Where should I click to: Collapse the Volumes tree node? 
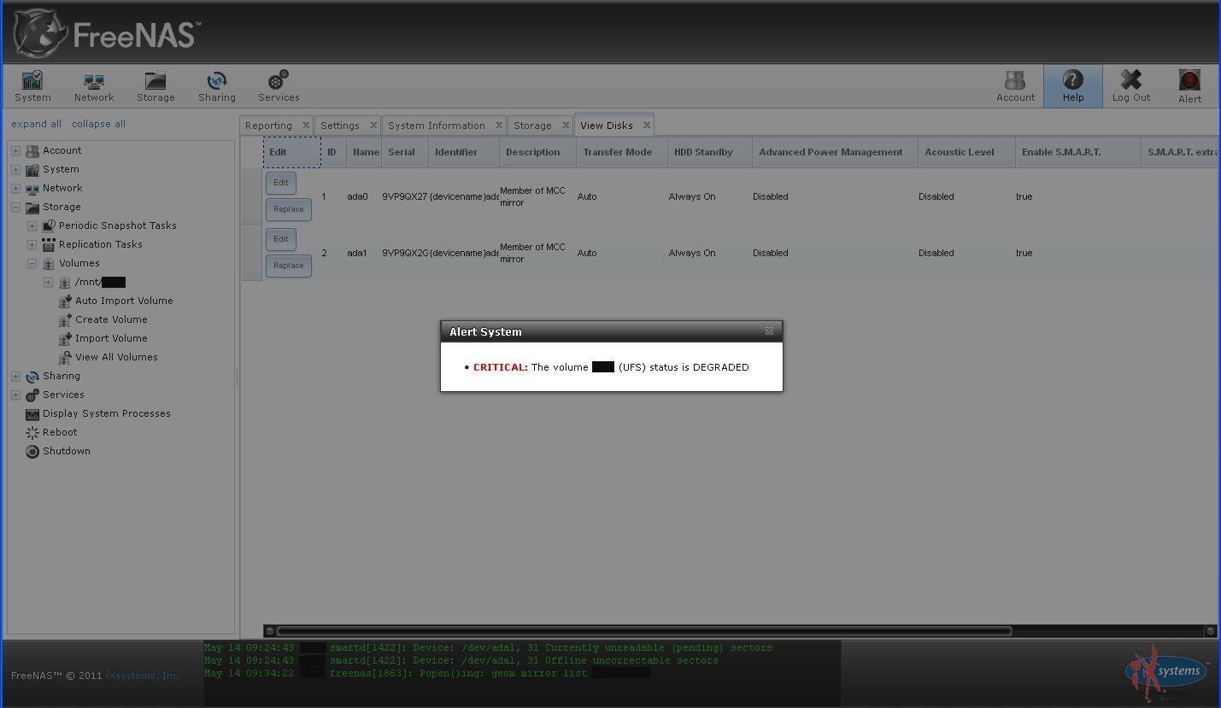click(x=32, y=264)
